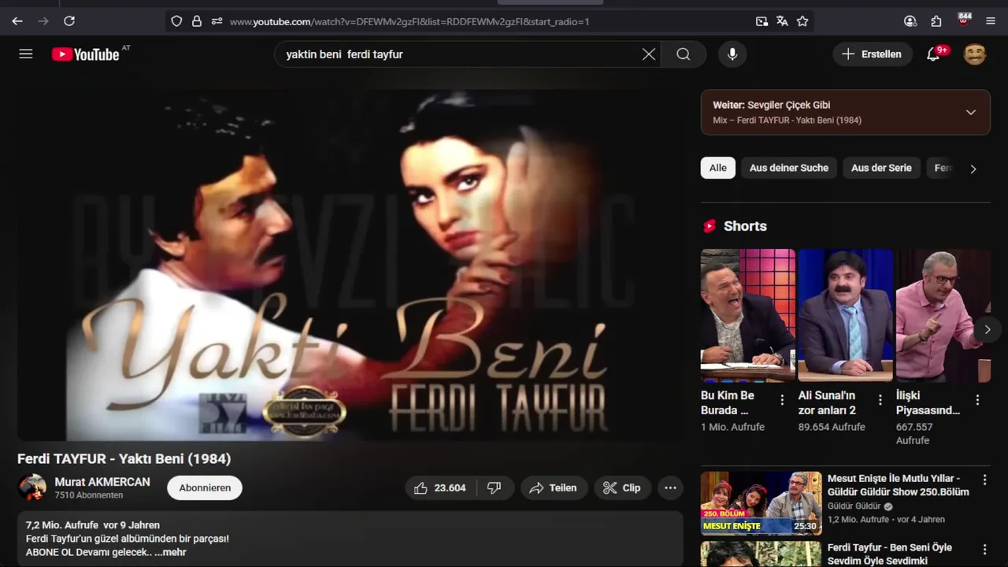Viewport: 1008px width, 567px height.
Task: Open the 'Bu Kim Be Burada' short thumbnail
Action: [x=748, y=316]
